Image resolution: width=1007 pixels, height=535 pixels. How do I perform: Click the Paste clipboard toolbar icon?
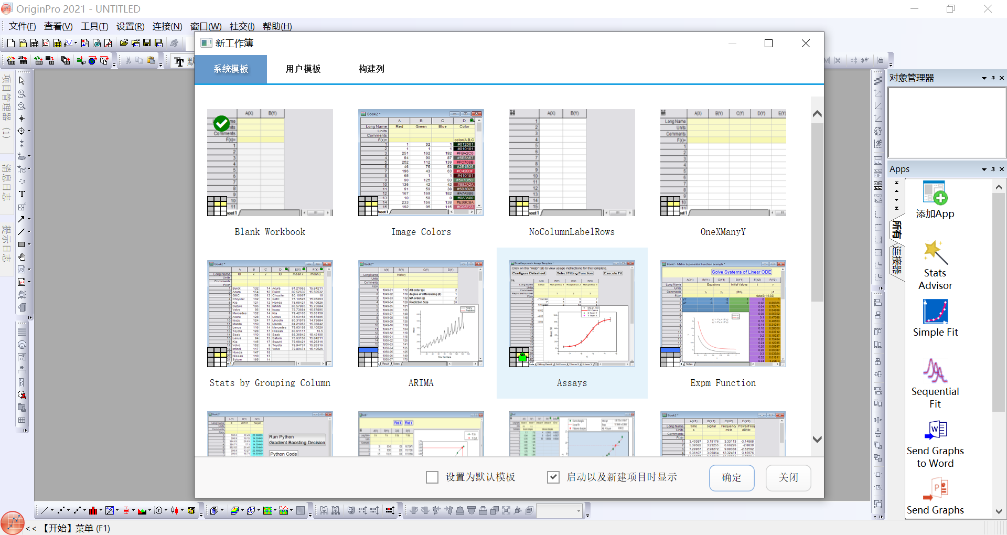coord(151,61)
